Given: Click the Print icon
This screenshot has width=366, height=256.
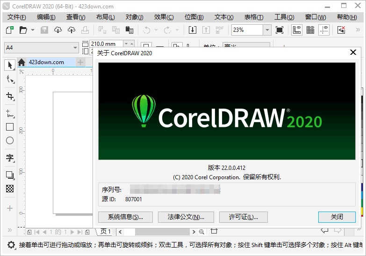Looking at the screenshot, I should pos(85,30).
